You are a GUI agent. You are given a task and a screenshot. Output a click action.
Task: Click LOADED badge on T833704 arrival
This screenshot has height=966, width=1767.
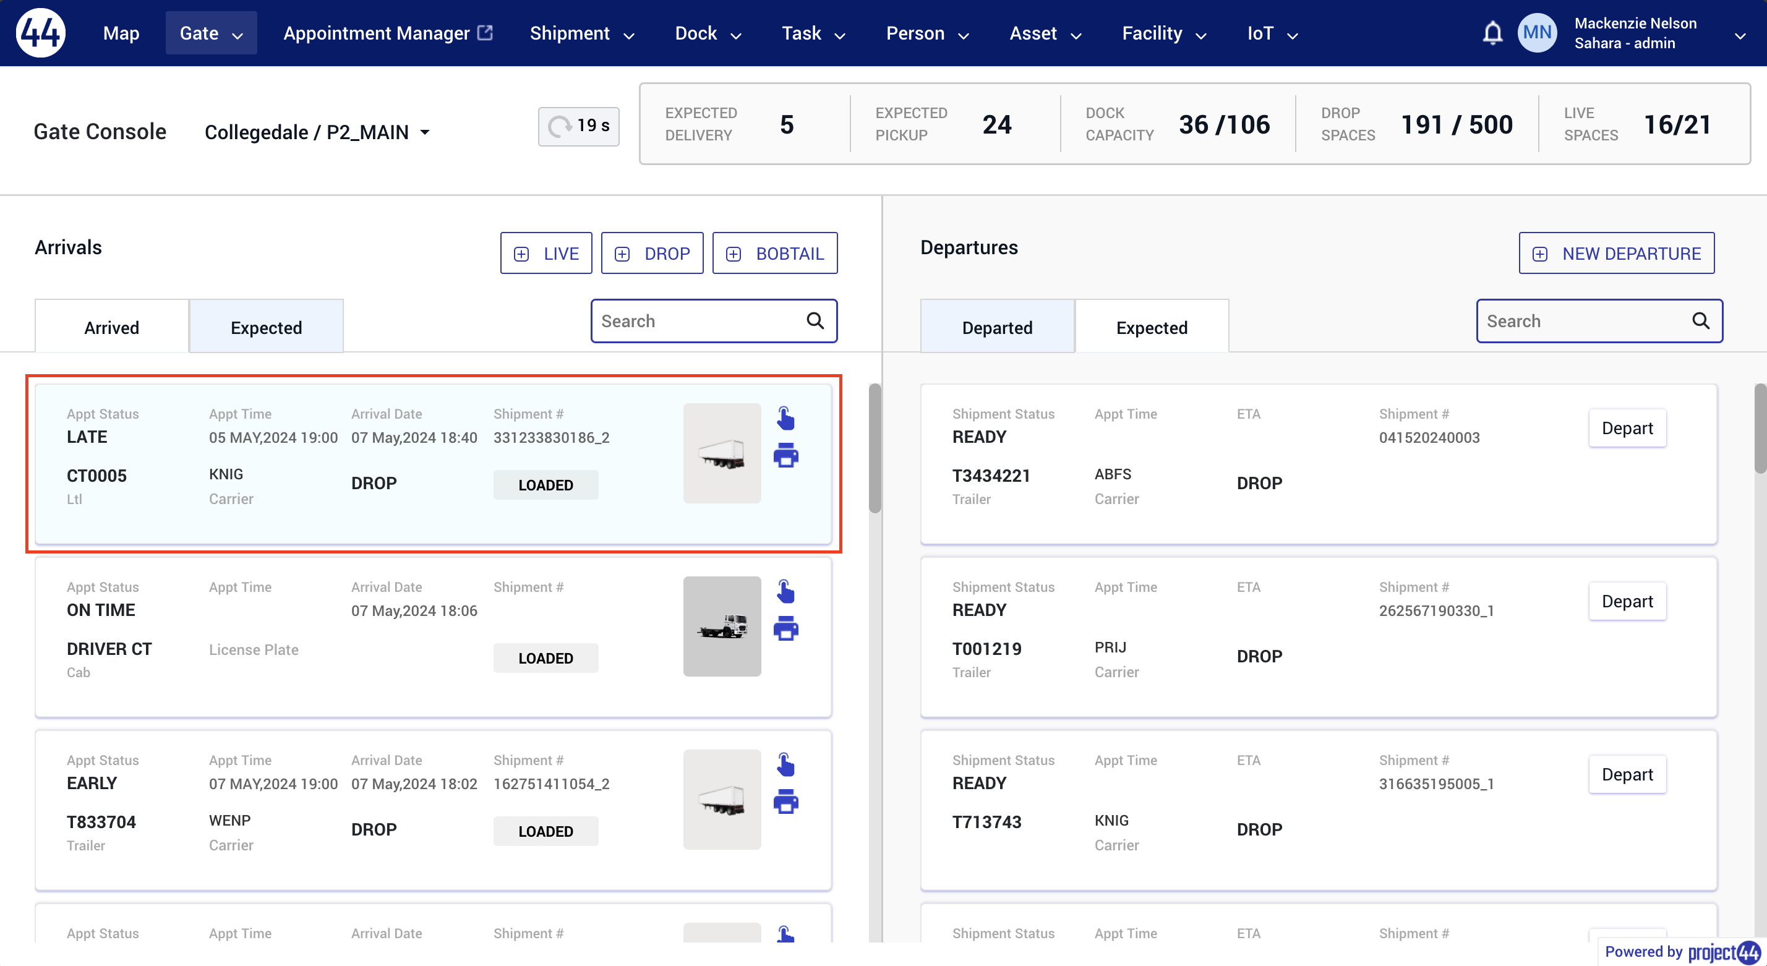click(x=546, y=831)
